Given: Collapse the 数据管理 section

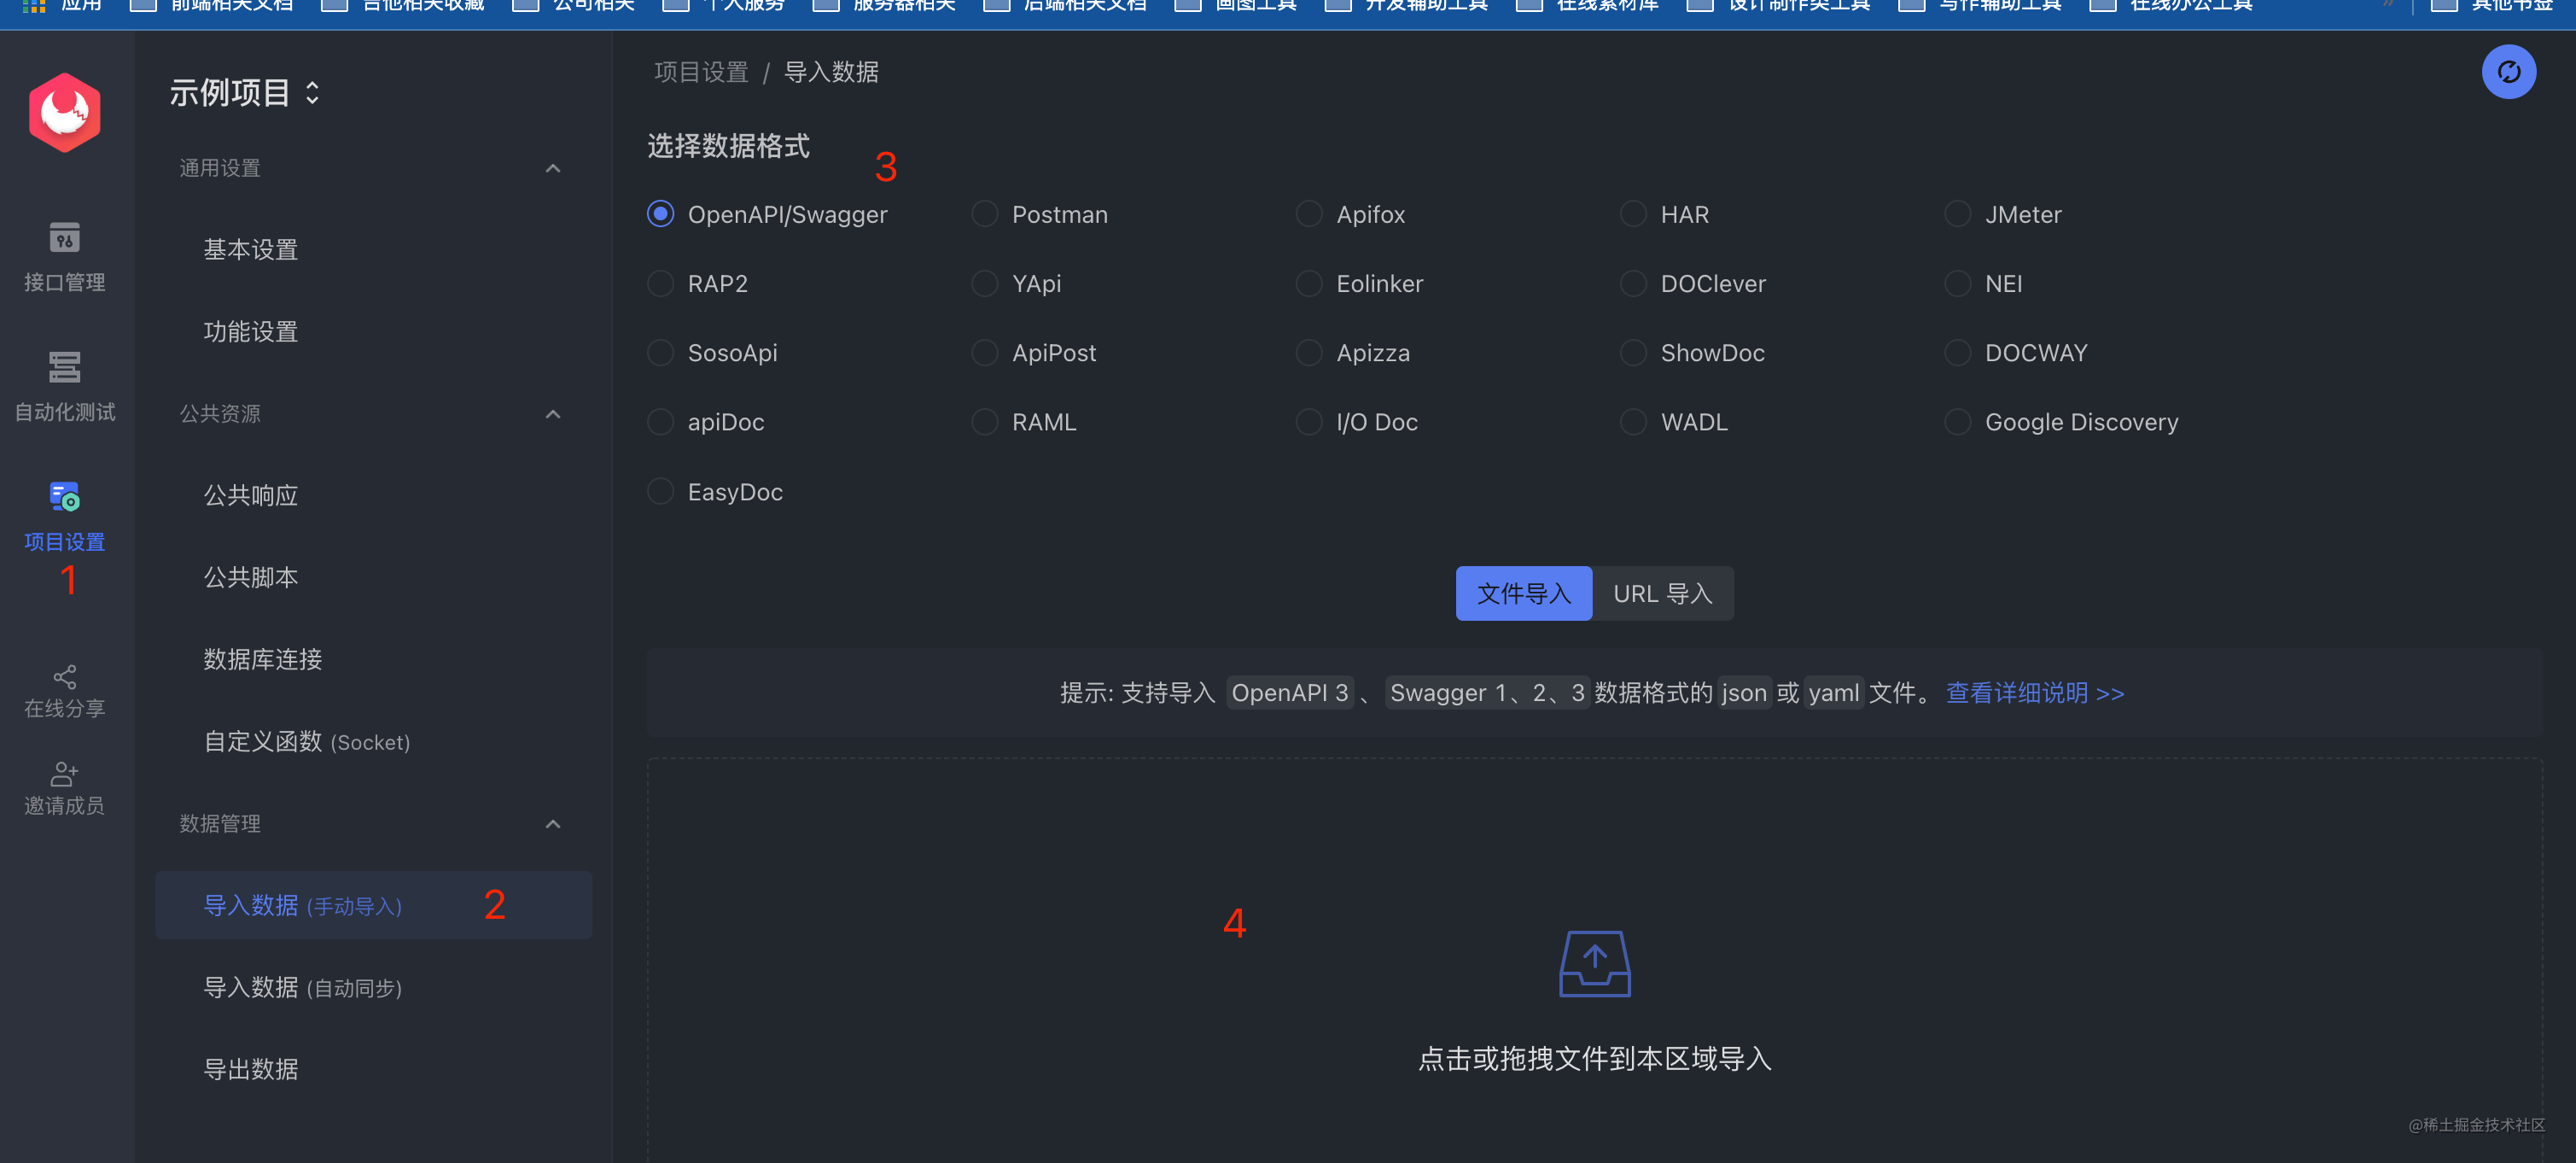Looking at the screenshot, I should pyautogui.click(x=552, y=824).
